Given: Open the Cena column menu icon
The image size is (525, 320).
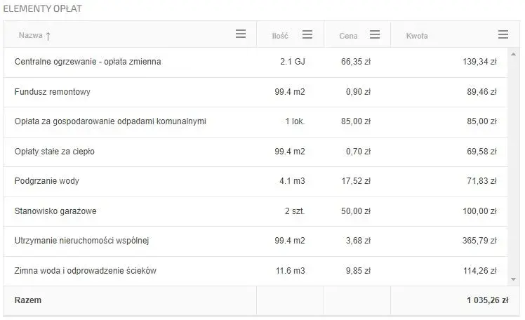Looking at the screenshot, I should (374, 34).
